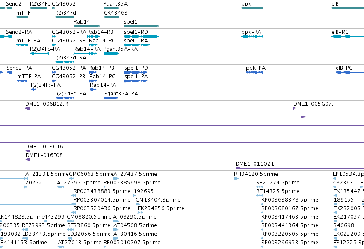Image resolution: width=364 pixels, height=249 pixels.
Task: Click the l(2)34Fc gene bar
Action: [x=39, y=8]
